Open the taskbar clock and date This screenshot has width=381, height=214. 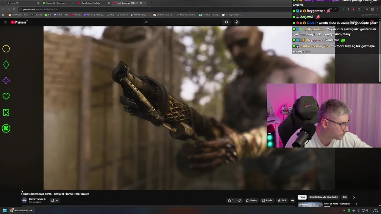pos(374,210)
